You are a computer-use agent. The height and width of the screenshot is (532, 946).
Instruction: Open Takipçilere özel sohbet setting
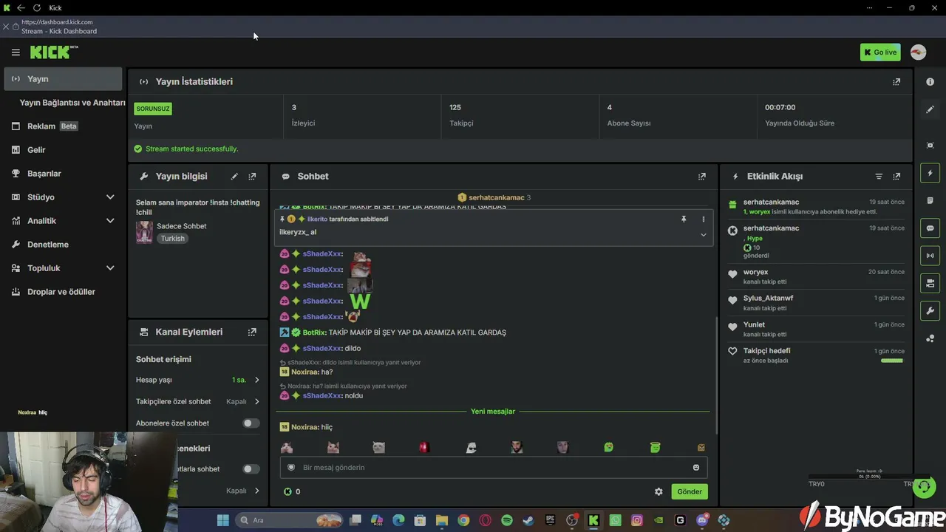(x=197, y=402)
